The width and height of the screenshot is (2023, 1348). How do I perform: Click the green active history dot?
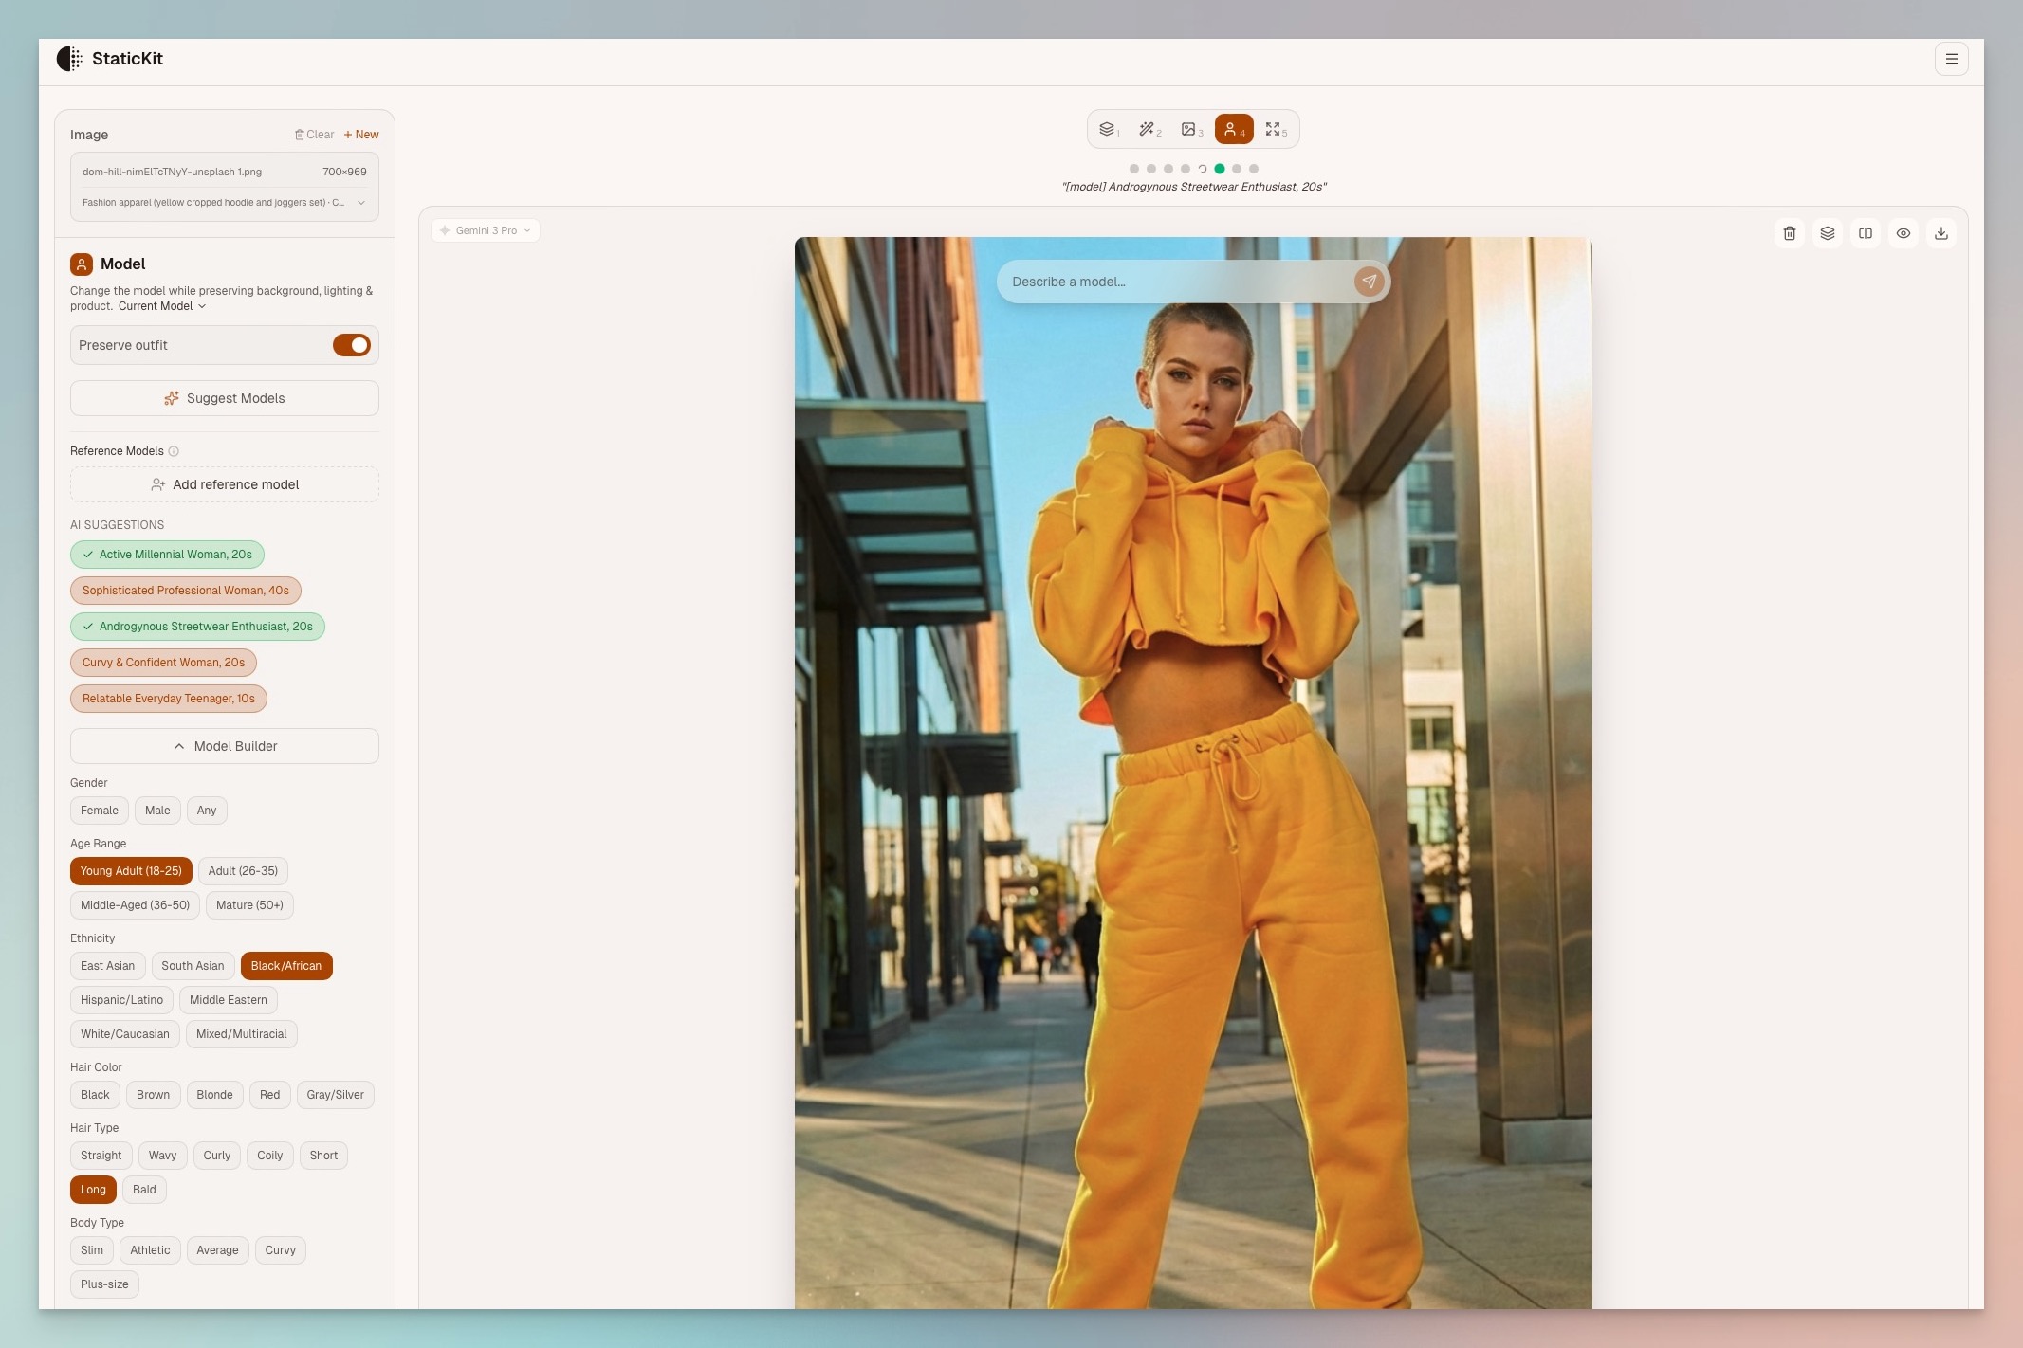(x=1220, y=169)
